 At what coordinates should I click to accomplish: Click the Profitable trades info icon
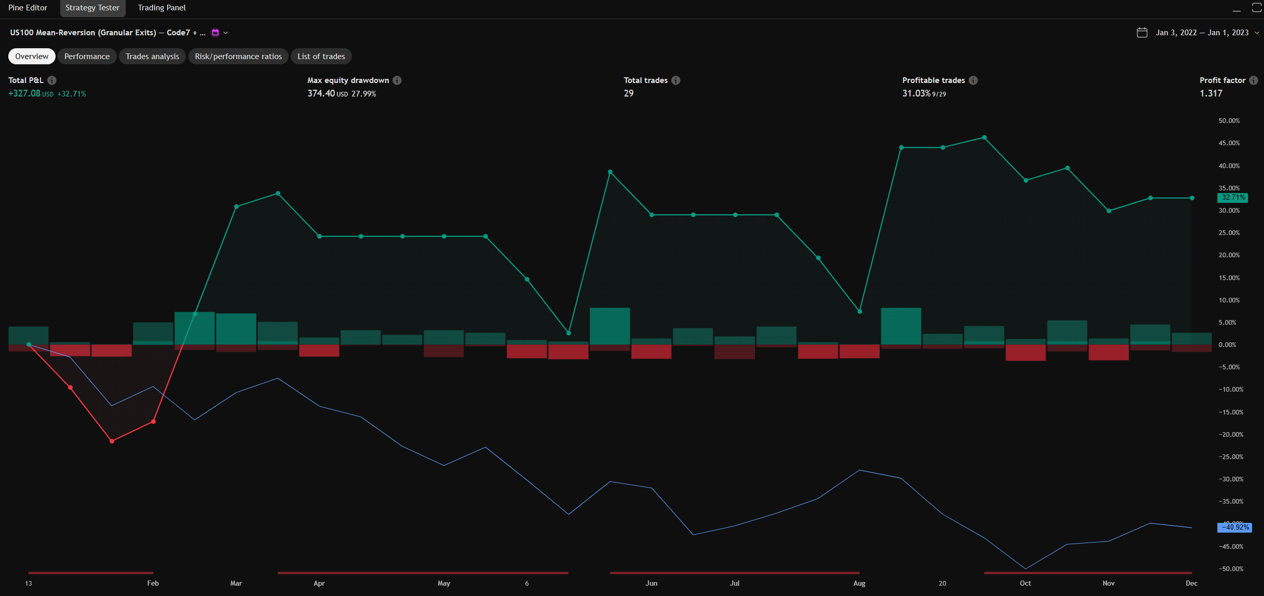point(973,80)
